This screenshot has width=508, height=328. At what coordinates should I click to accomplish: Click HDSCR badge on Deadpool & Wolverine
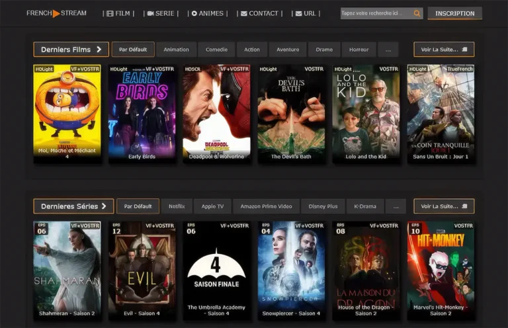point(192,69)
